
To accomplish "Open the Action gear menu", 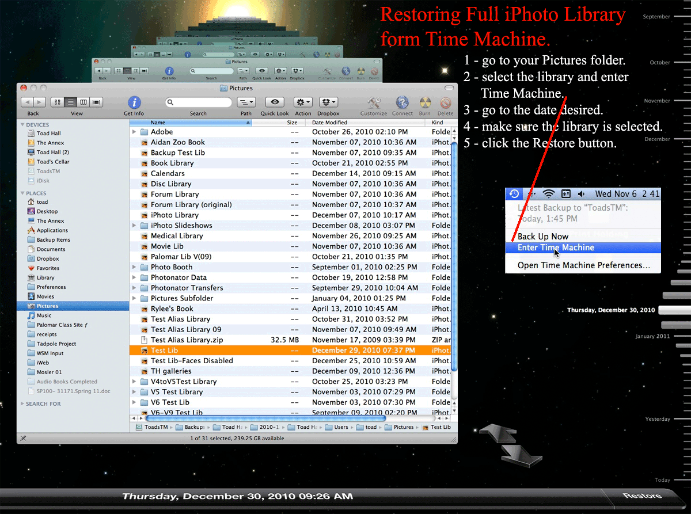I will tap(303, 102).
